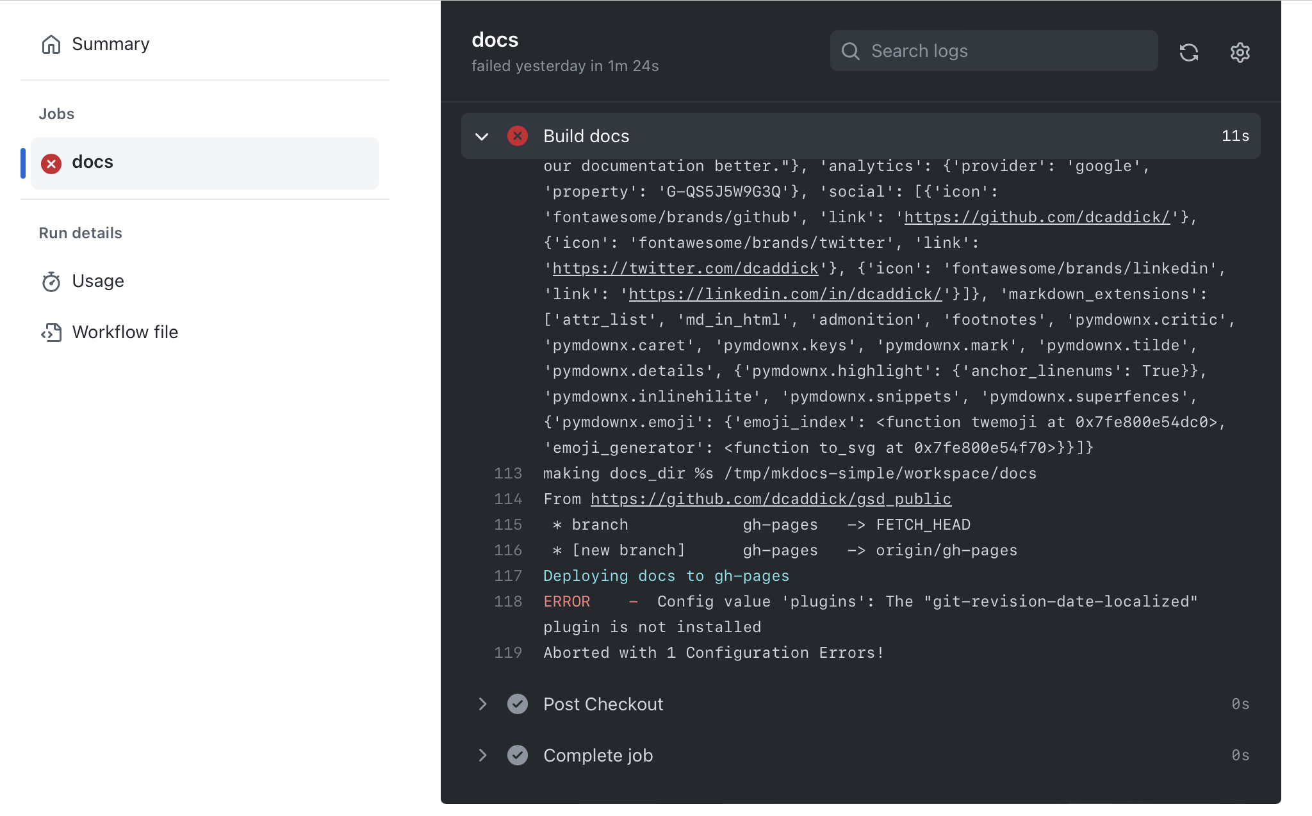Refresh logs with the re-run icon
1312x816 pixels.
click(1189, 52)
